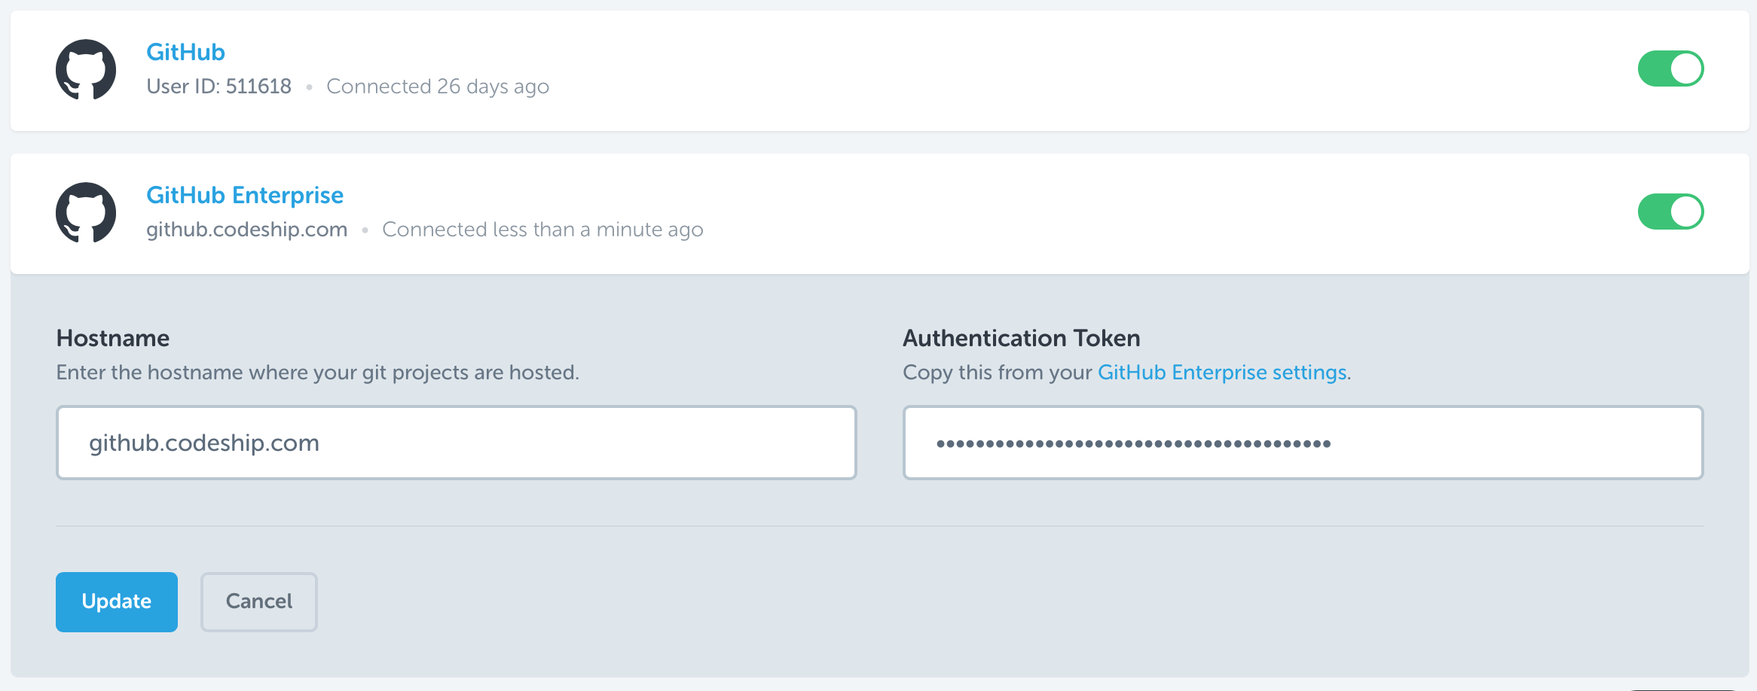Viewport: 1757px width, 691px height.
Task: Disable the GitHub connection toggle
Action: 1670,69
